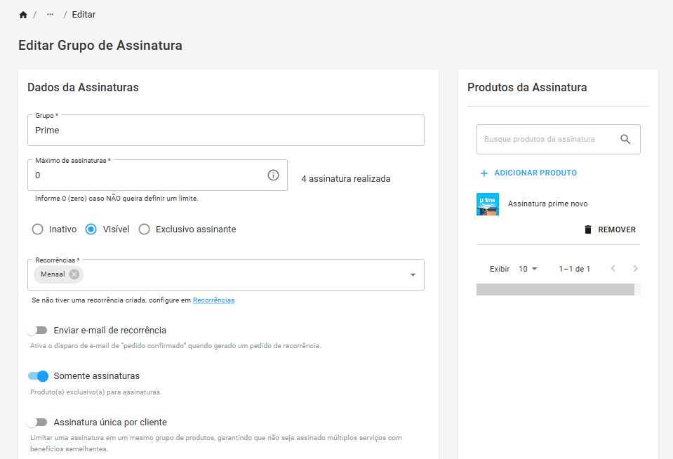Viewport: 673px width, 459px height.
Task: Select the Inativo radio option
Action: (x=38, y=229)
